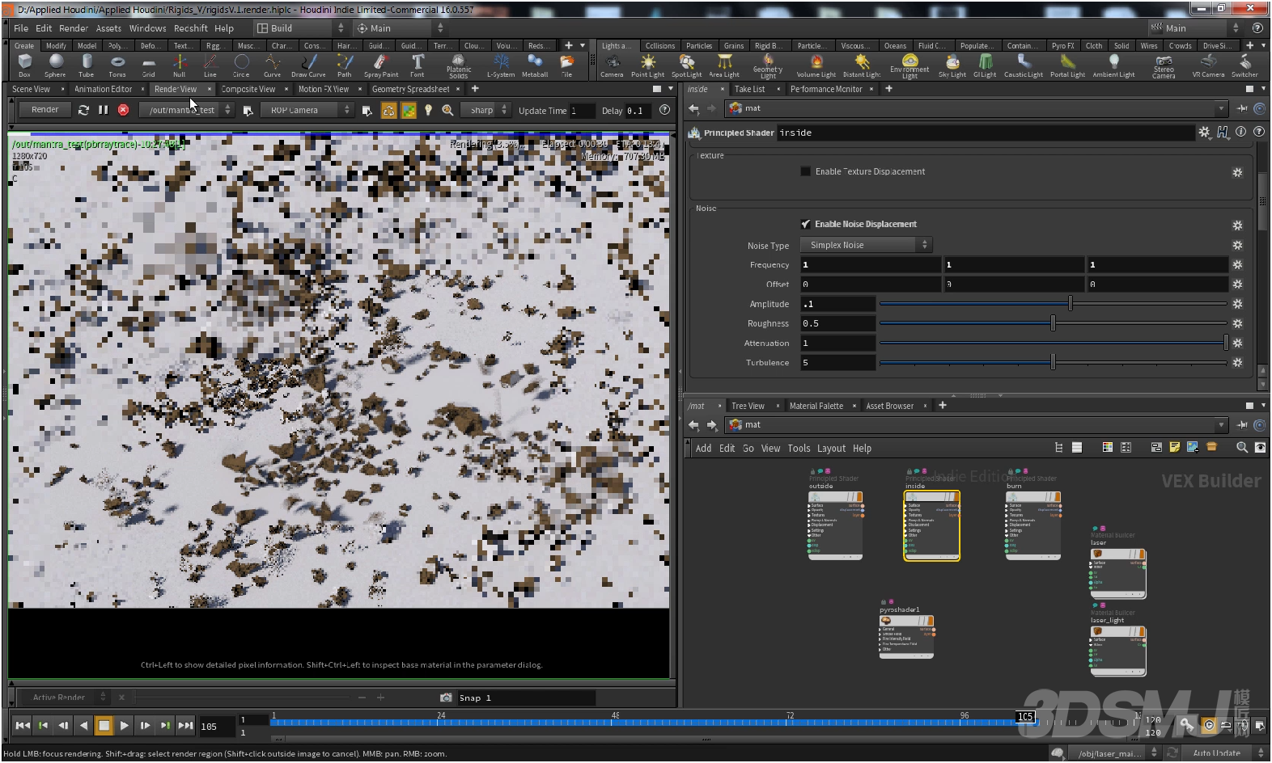Open the ROP Camera dropdown

(307, 110)
